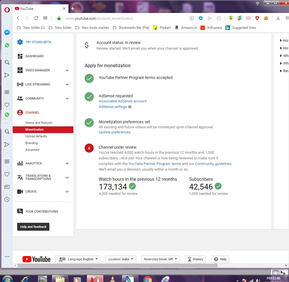Take a snapshot with the camera icon
The width and height of the screenshot is (289, 282).
[x=192, y=18]
